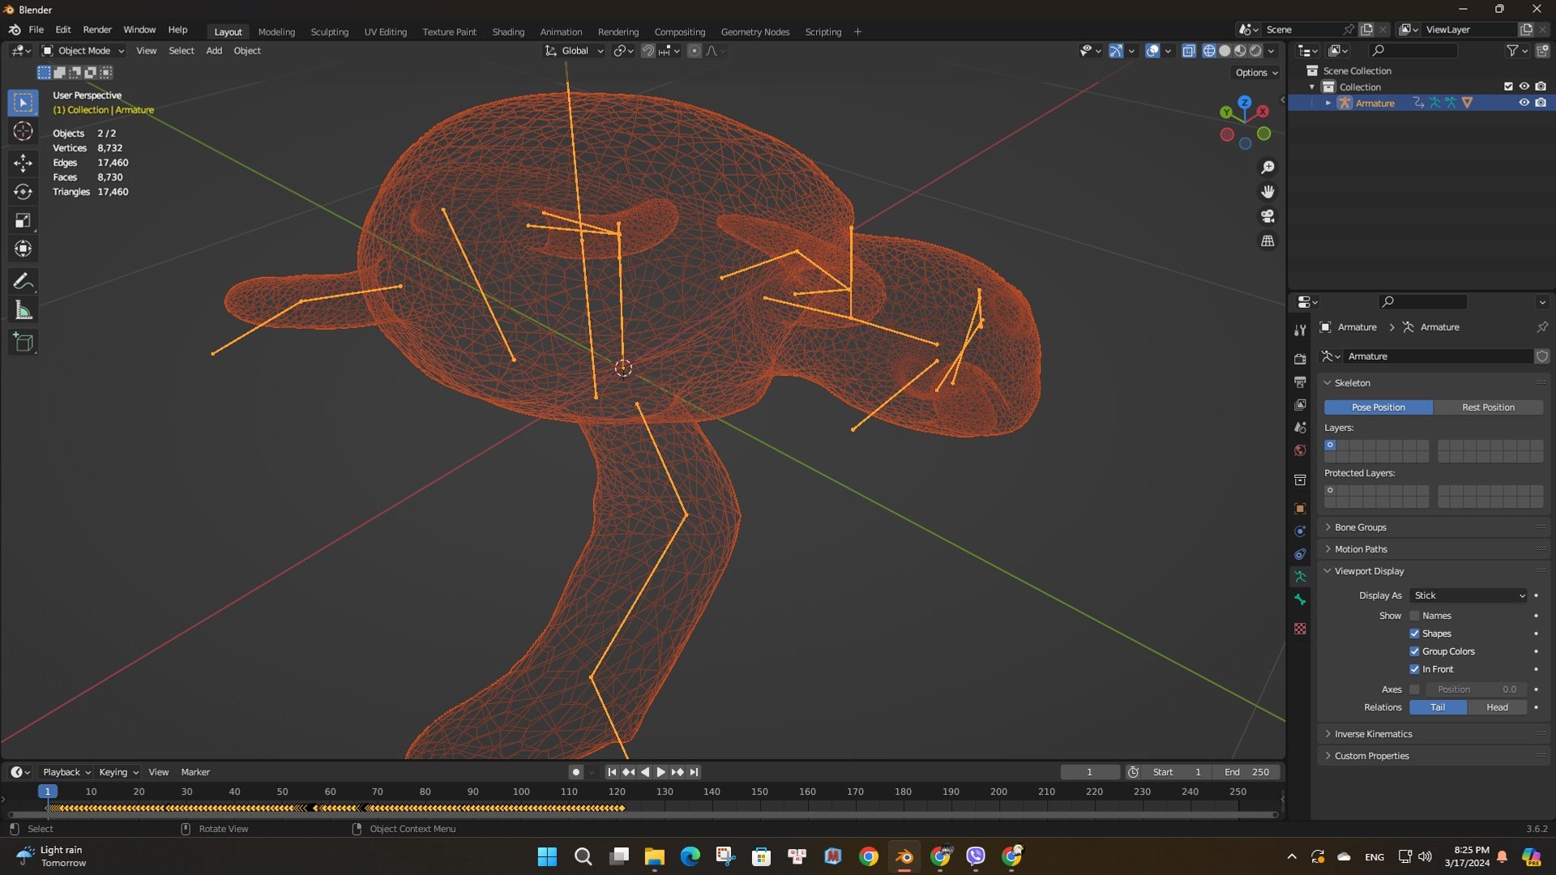Switch to Solid viewport shading
This screenshot has width=1556, height=875.
coord(1225,51)
